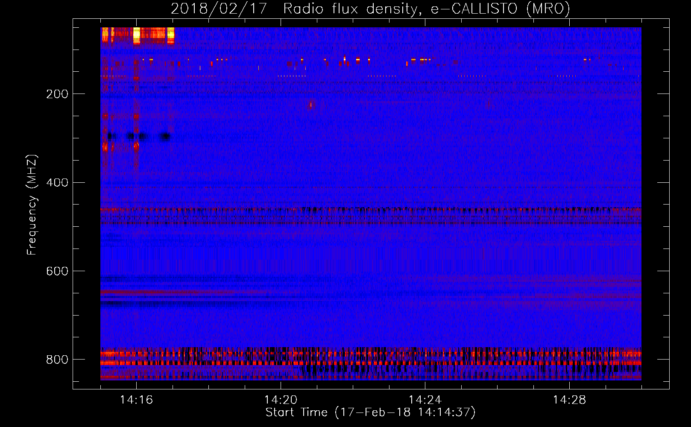The image size is (691, 427).
Task: Click the 14:28 time tick label
Action: coord(569,400)
